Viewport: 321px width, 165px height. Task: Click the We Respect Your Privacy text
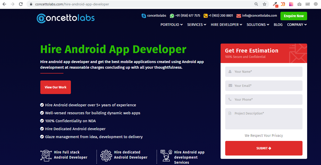pyautogui.click(x=264, y=136)
